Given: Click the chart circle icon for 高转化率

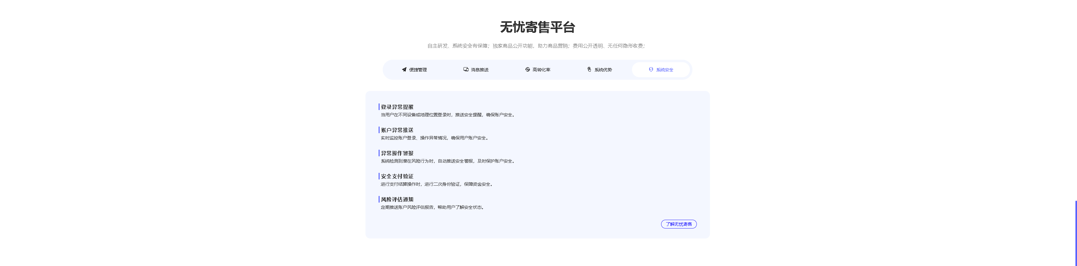Looking at the screenshot, I should (x=527, y=70).
